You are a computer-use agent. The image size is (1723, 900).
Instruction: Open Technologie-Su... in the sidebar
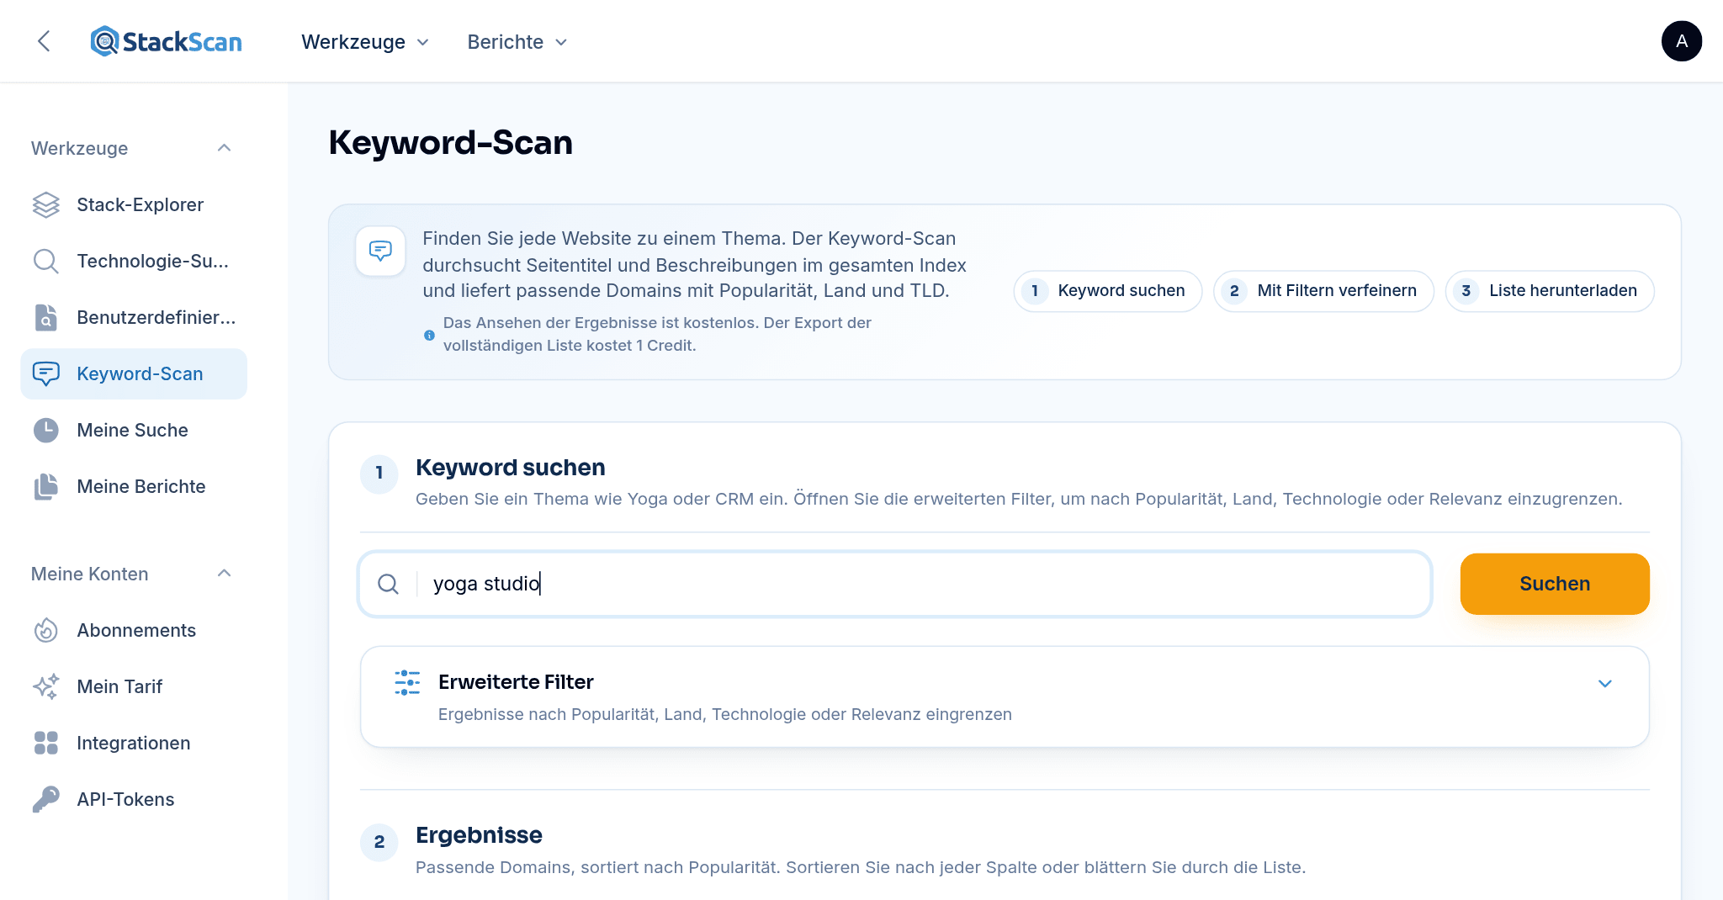coord(134,261)
